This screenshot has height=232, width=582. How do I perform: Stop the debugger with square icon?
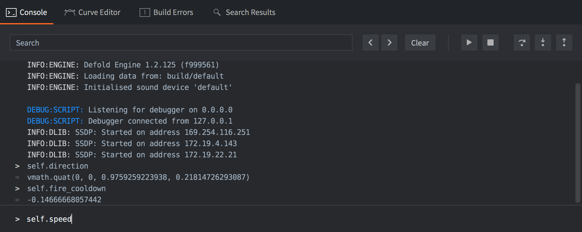pos(491,43)
